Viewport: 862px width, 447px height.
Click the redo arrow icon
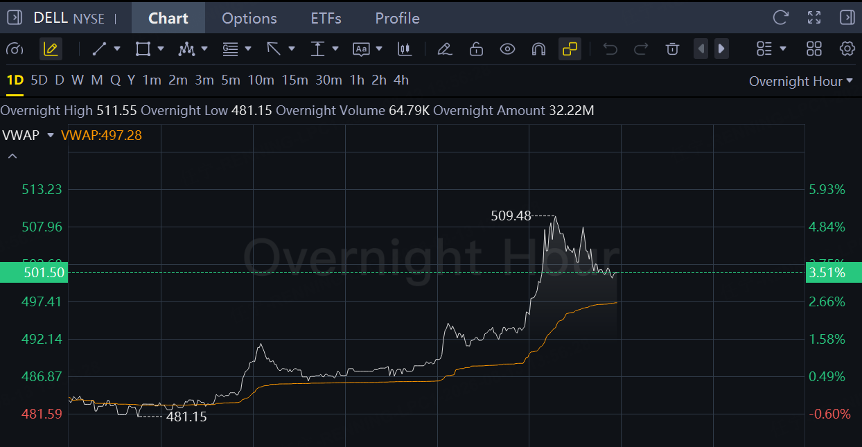(x=641, y=49)
